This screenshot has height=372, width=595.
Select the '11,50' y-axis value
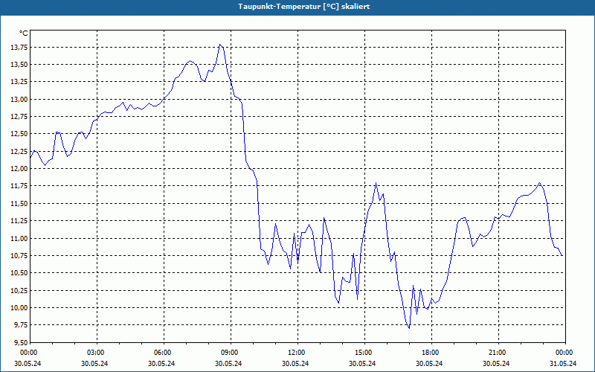(19, 203)
